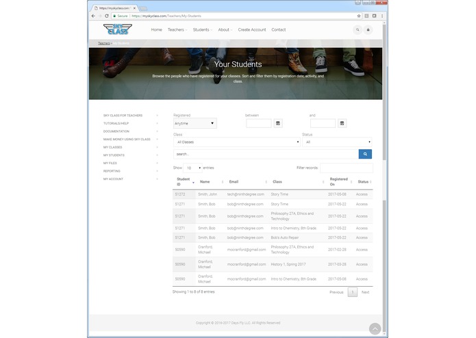Bookmark page with star icon

click(x=359, y=16)
